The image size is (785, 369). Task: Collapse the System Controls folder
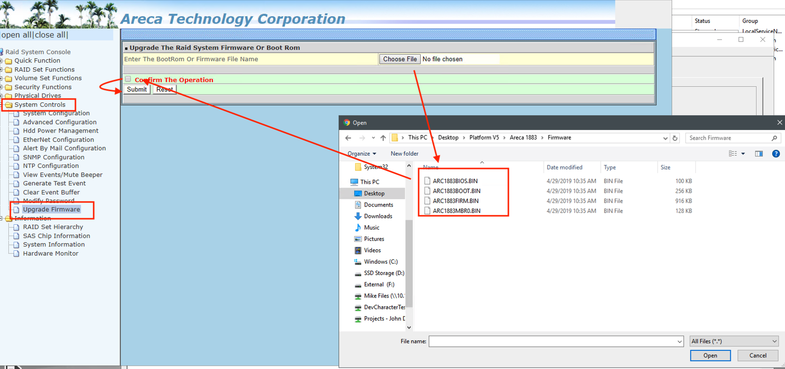click(x=1, y=105)
